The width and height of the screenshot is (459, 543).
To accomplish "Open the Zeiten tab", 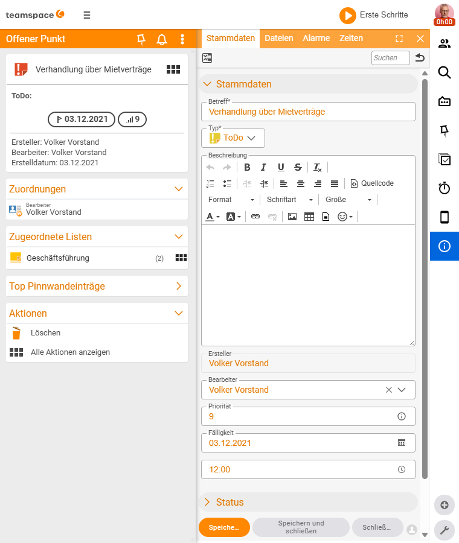I will tap(351, 38).
